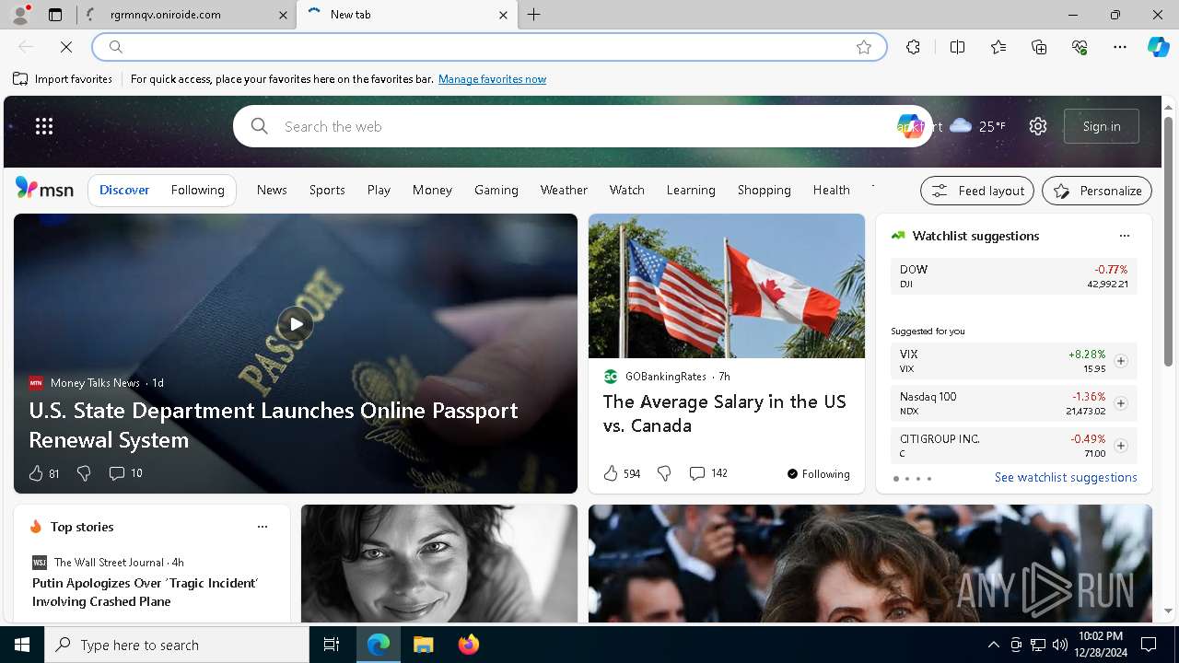Viewport: 1179px width, 663px height.
Task: Open the volume control in tray
Action: point(1059,645)
